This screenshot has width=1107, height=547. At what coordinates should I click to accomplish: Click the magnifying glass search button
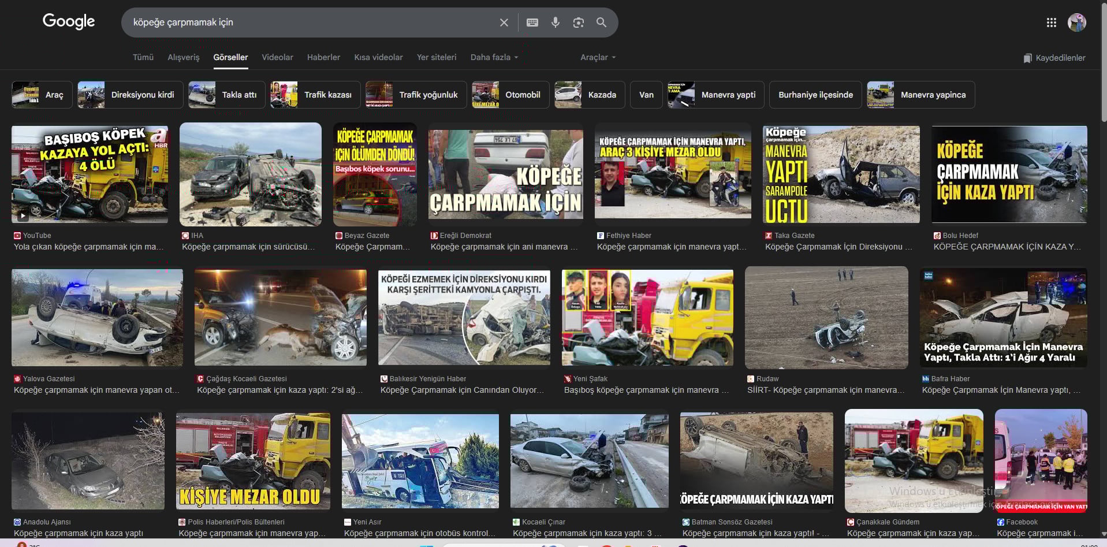click(x=601, y=23)
